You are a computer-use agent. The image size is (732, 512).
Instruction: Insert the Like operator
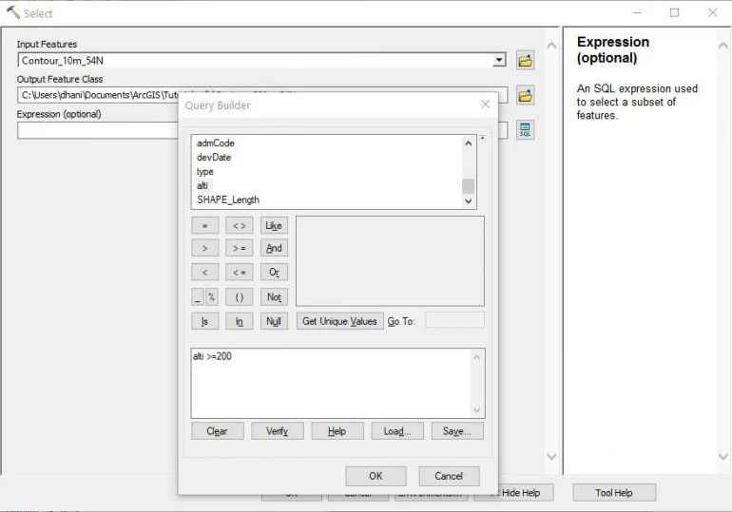pyautogui.click(x=274, y=226)
